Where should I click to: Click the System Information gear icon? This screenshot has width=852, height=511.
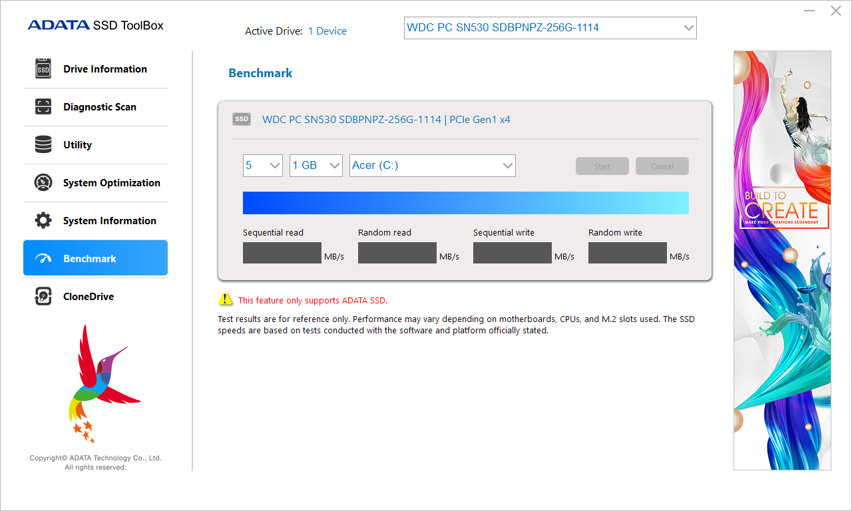tap(43, 221)
